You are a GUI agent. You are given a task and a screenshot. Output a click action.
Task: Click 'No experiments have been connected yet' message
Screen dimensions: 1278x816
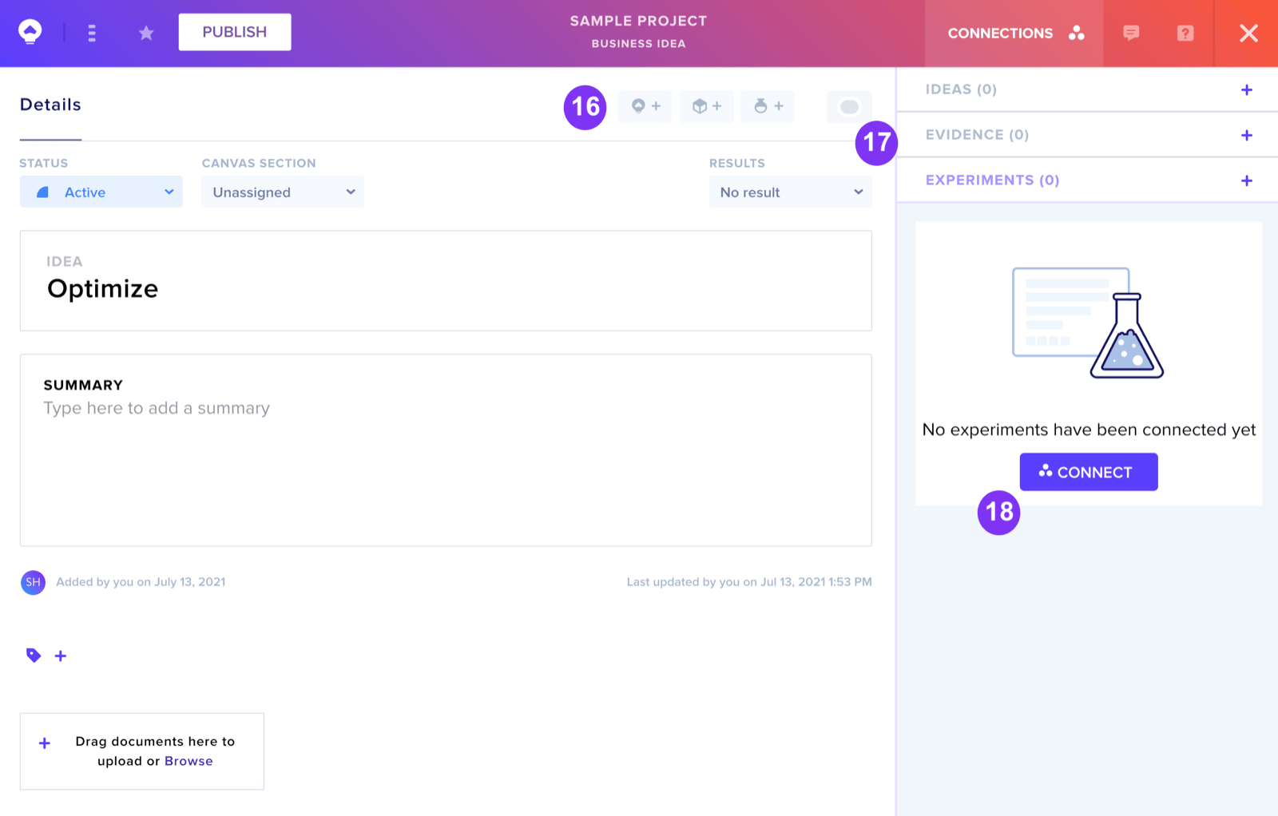tap(1089, 430)
